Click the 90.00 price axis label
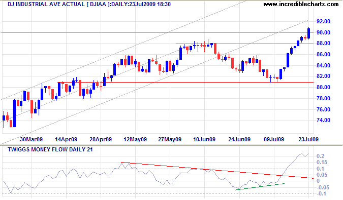The height and width of the screenshot is (200, 343). point(323,32)
